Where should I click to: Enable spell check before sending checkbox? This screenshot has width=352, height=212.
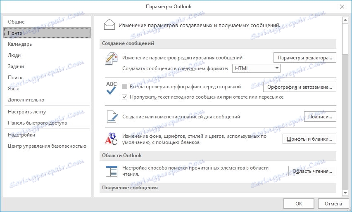pyautogui.click(x=125, y=87)
